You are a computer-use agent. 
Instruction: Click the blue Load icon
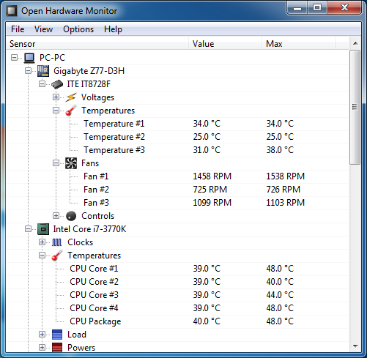57,335
